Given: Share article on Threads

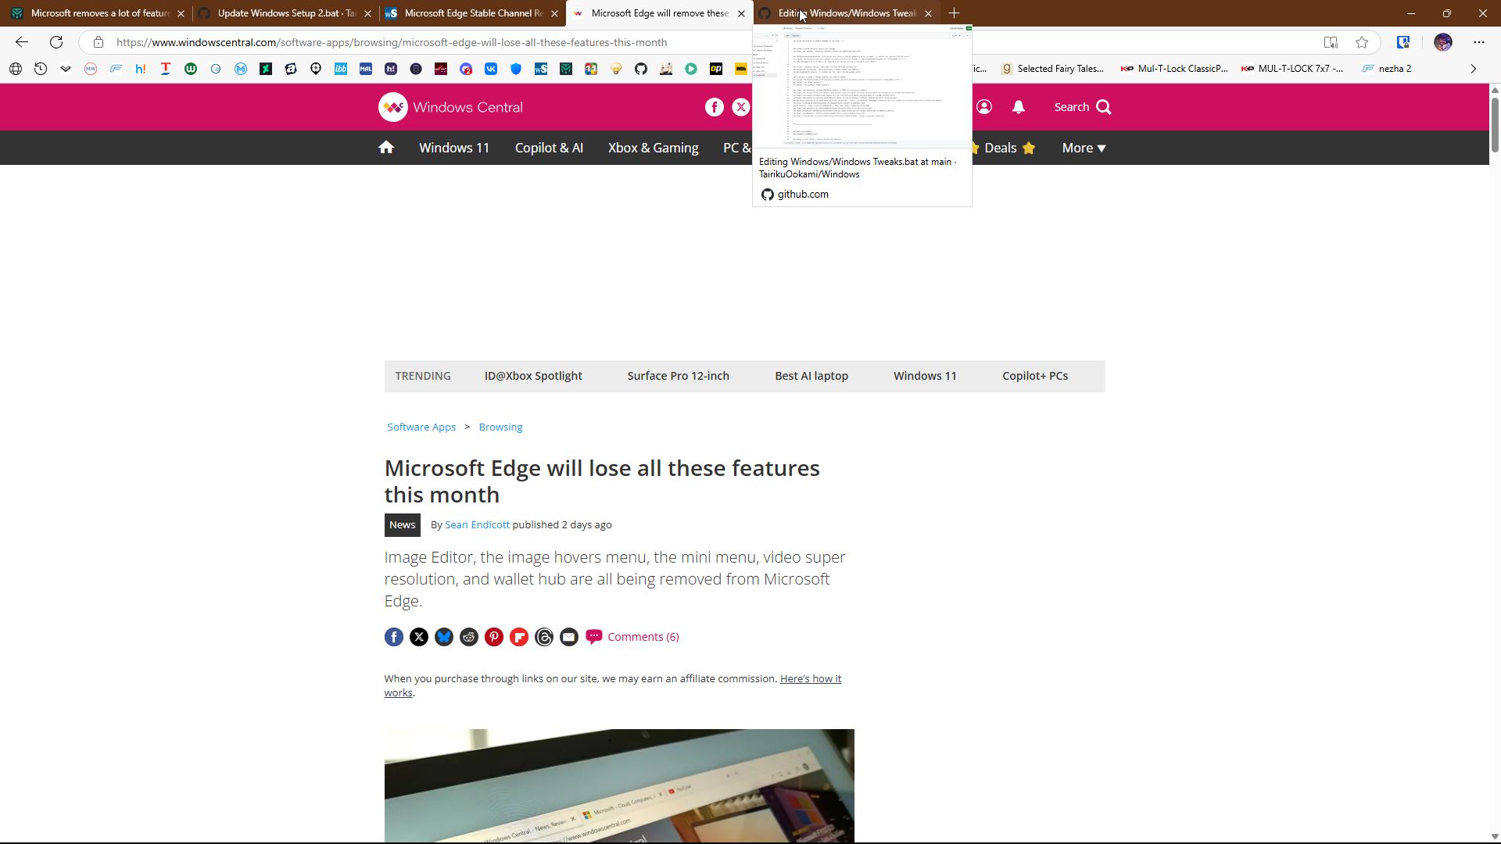Looking at the screenshot, I should click(x=544, y=638).
